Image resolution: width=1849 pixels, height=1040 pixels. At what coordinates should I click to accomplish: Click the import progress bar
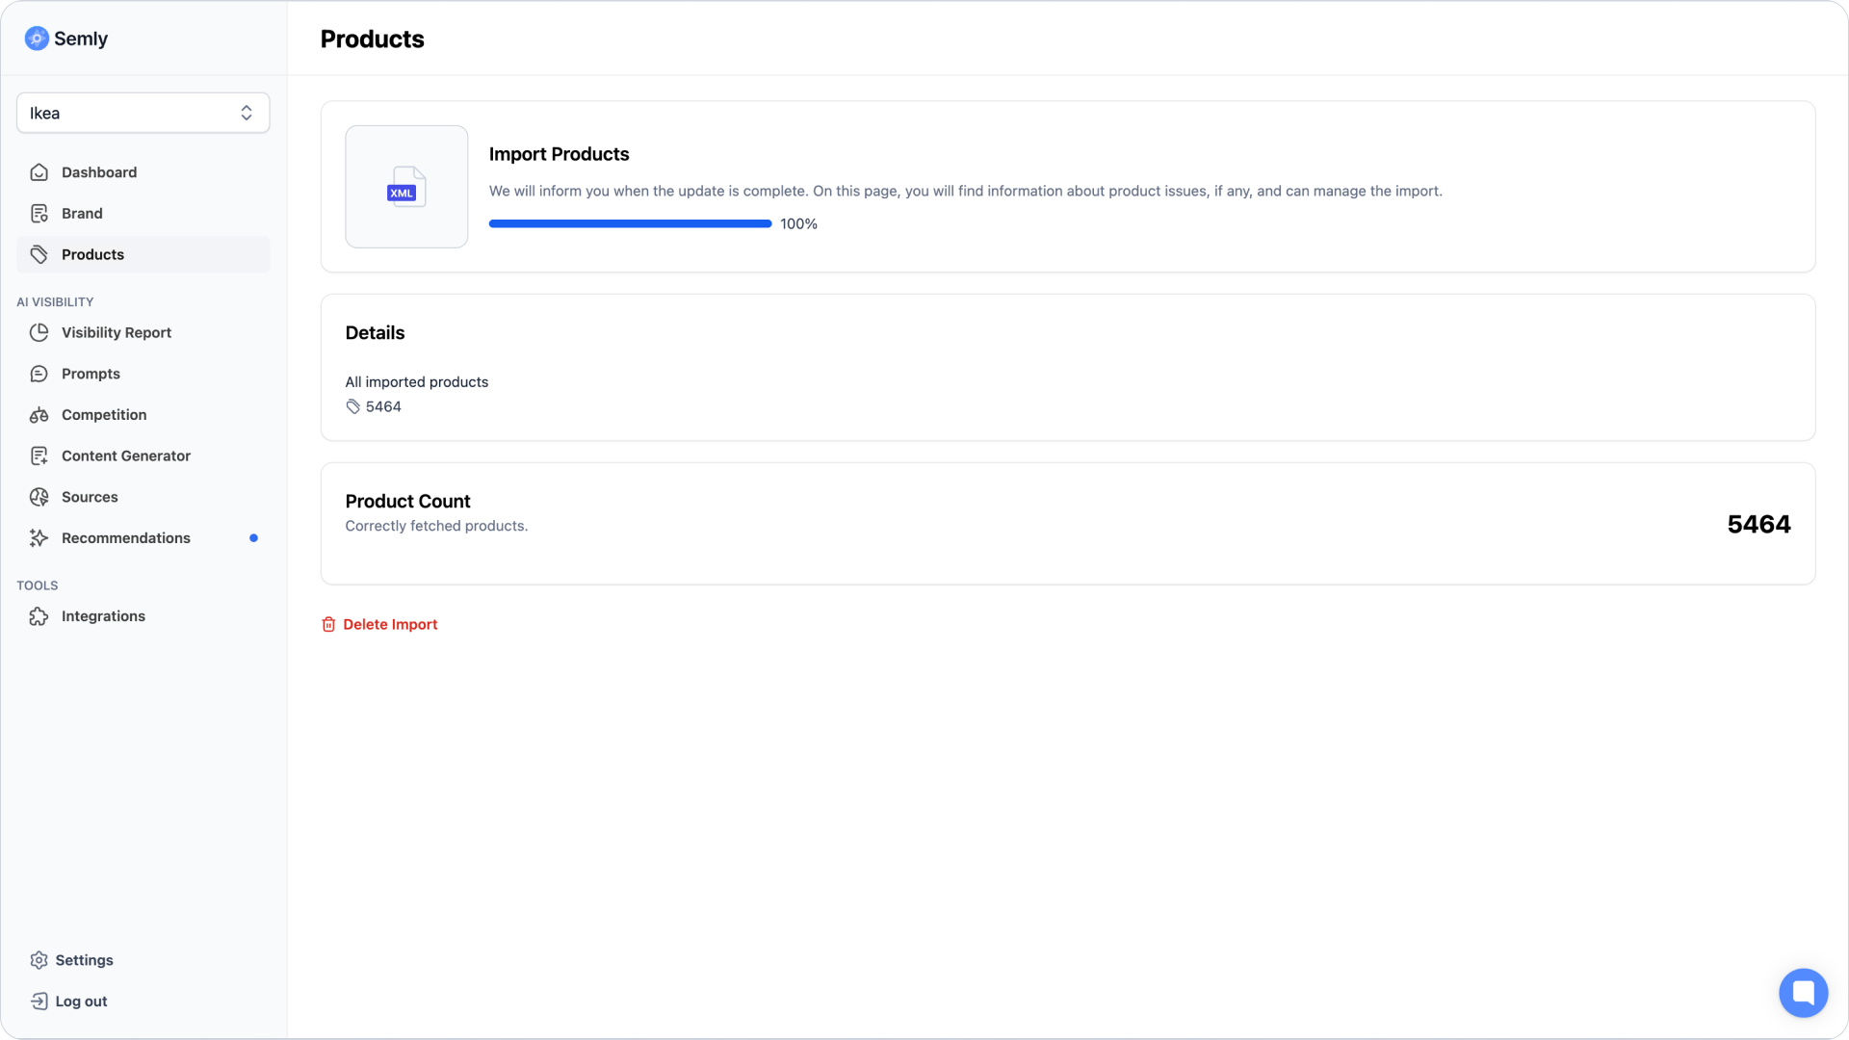coord(630,223)
